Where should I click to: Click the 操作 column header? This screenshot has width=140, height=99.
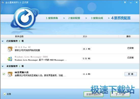pos(129,36)
